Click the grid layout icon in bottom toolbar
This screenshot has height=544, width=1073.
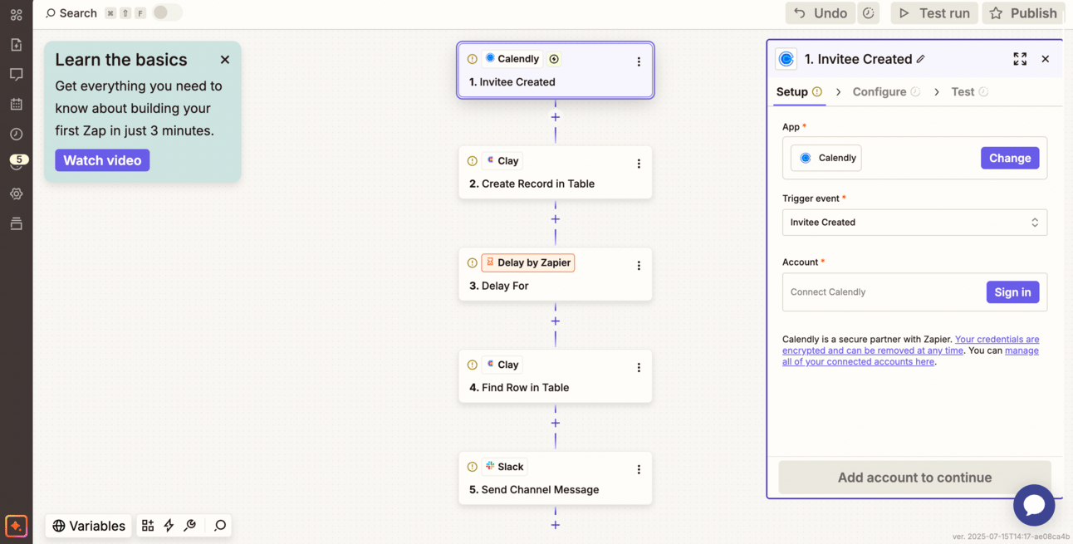click(x=148, y=526)
